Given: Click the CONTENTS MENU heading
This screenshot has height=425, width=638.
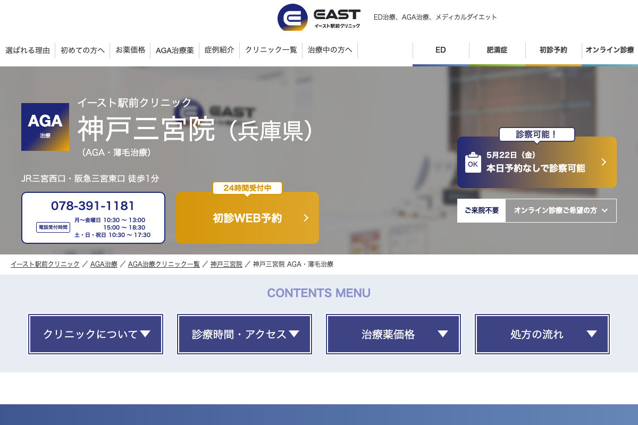Looking at the screenshot, I should [x=319, y=293].
